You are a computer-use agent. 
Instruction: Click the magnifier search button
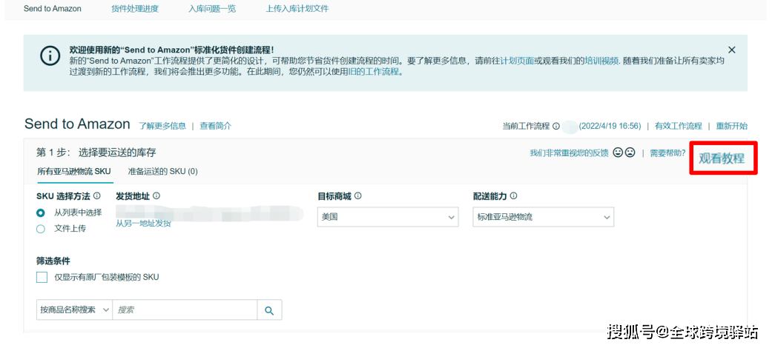point(269,310)
